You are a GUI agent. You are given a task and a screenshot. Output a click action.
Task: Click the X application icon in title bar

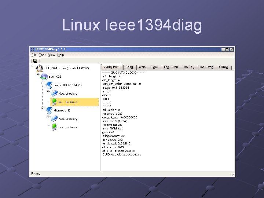coord(32,49)
